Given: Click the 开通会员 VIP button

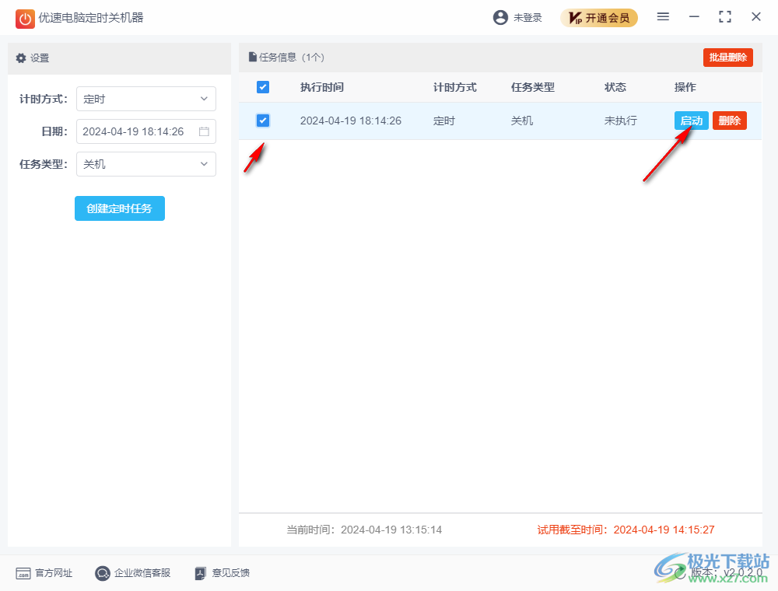Looking at the screenshot, I should [x=598, y=18].
